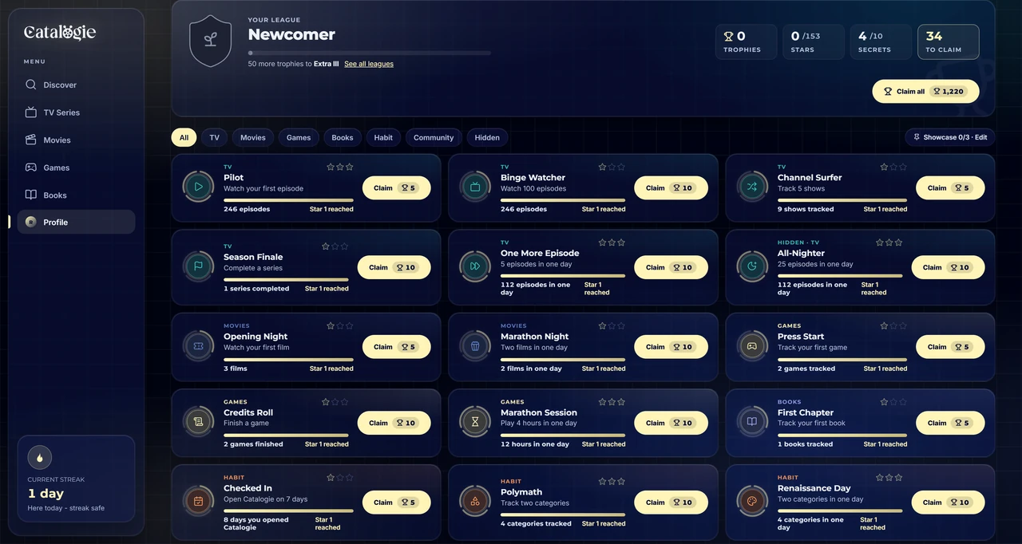Screen dimensions: 1022x544
Task: Click the One More Episode fast-forward icon
Action: [x=475, y=266]
